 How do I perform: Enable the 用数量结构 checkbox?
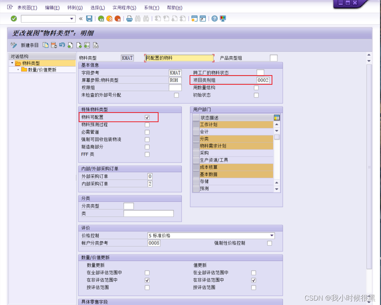click(256, 88)
